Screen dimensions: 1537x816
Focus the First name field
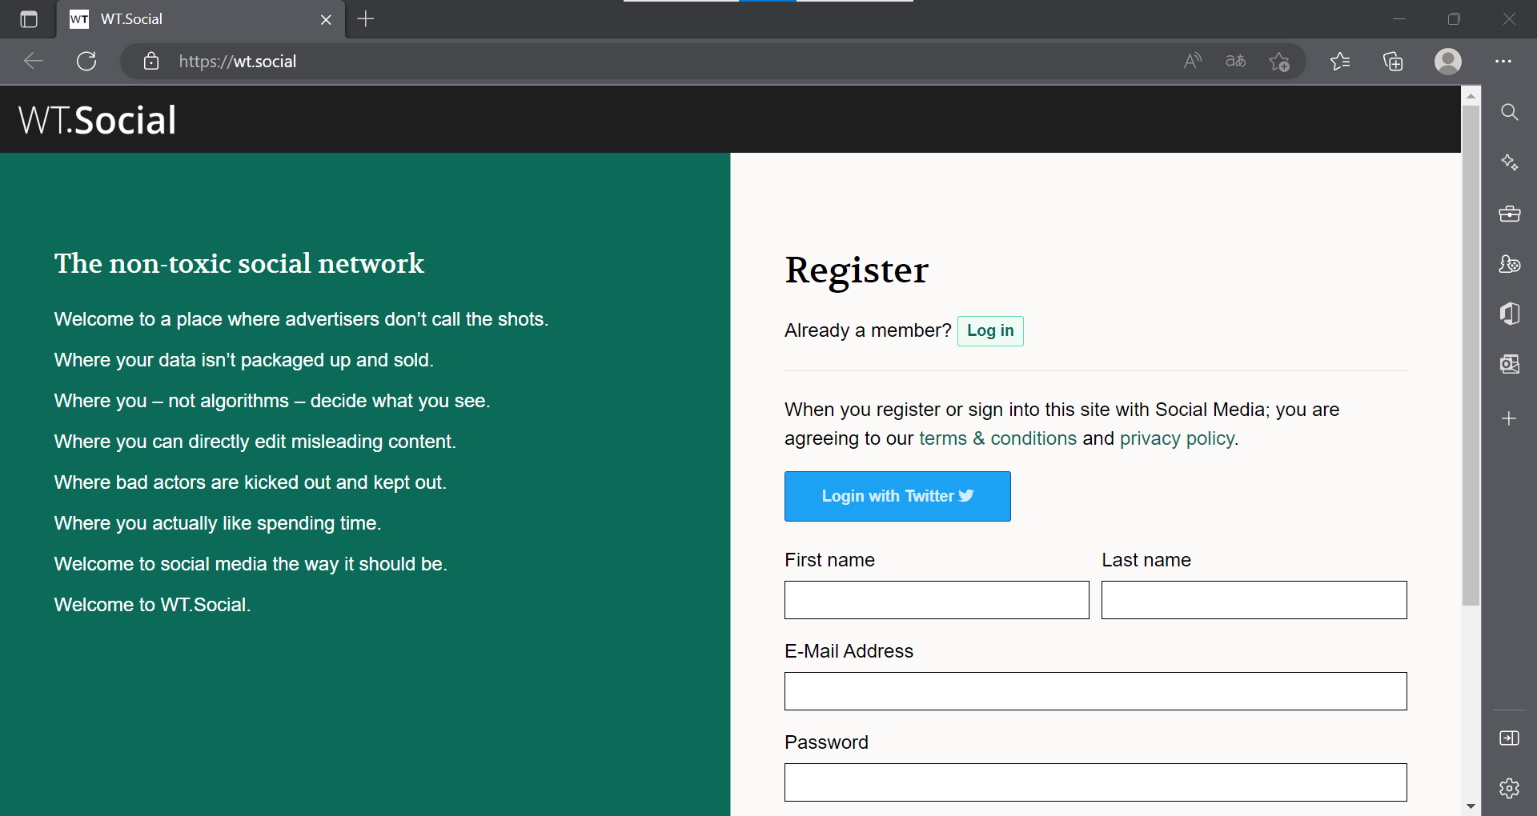click(x=937, y=600)
